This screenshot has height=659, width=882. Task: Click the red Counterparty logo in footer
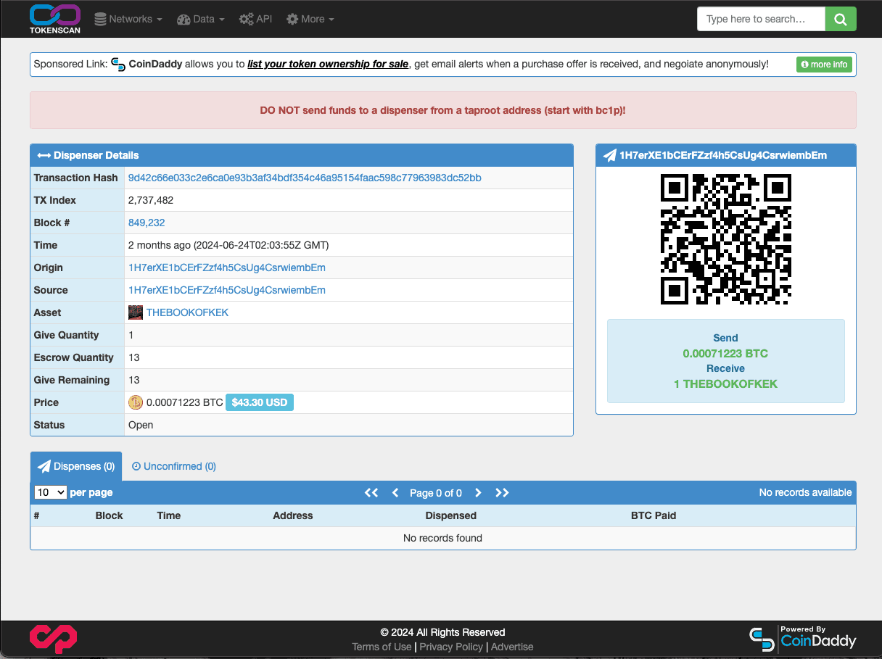pos(53,639)
